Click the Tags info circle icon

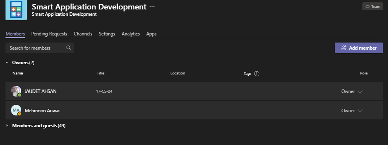click(x=256, y=74)
